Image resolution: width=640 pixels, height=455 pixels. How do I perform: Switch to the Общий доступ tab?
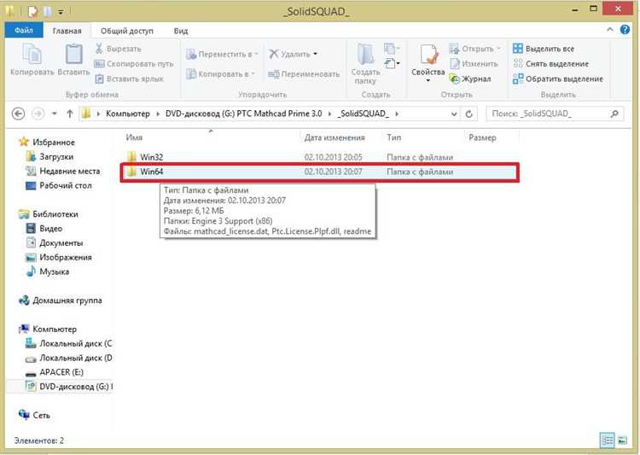coord(127,31)
